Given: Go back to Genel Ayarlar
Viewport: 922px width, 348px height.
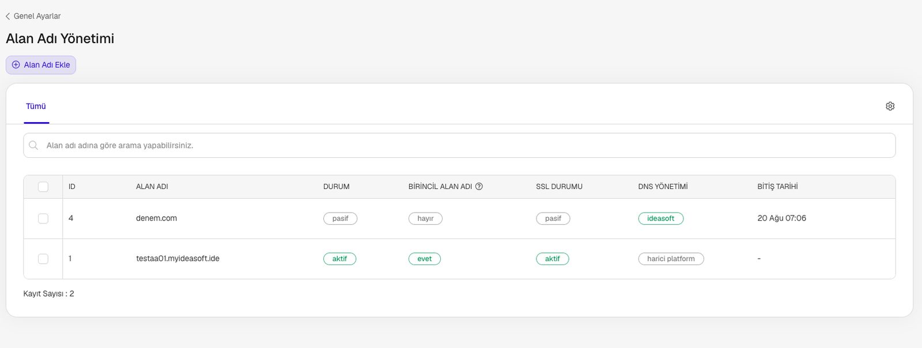Looking at the screenshot, I should 33,16.
